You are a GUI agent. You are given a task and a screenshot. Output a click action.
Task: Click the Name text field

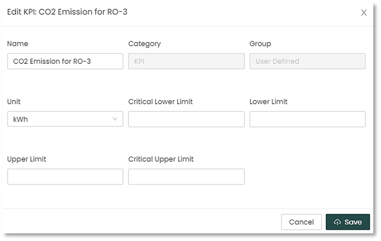pos(65,61)
